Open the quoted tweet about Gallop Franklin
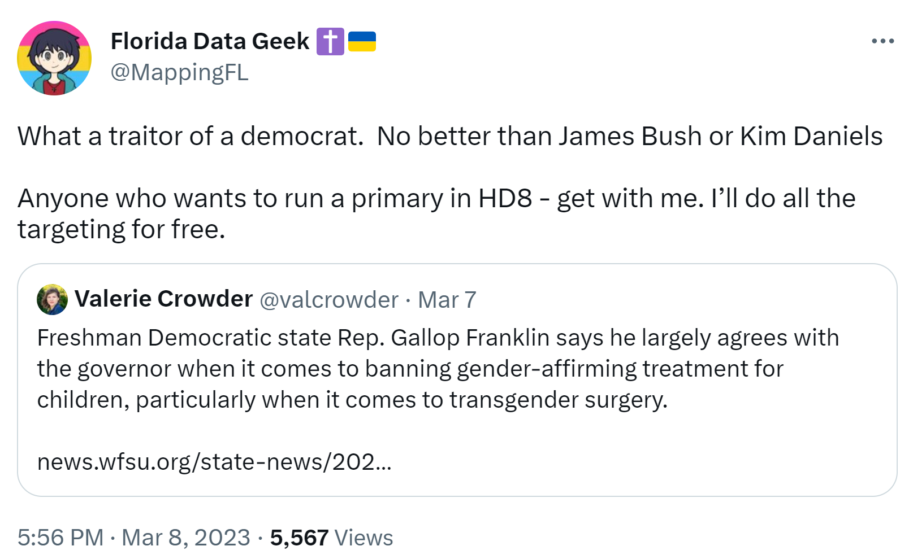The height and width of the screenshot is (559, 913). coord(457,380)
